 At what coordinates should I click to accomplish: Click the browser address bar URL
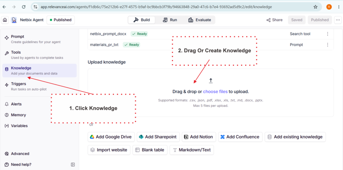[156, 7]
